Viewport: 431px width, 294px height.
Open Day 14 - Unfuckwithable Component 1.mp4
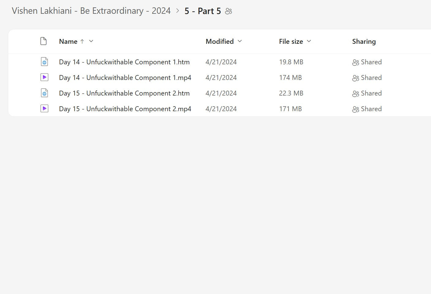[x=125, y=78]
